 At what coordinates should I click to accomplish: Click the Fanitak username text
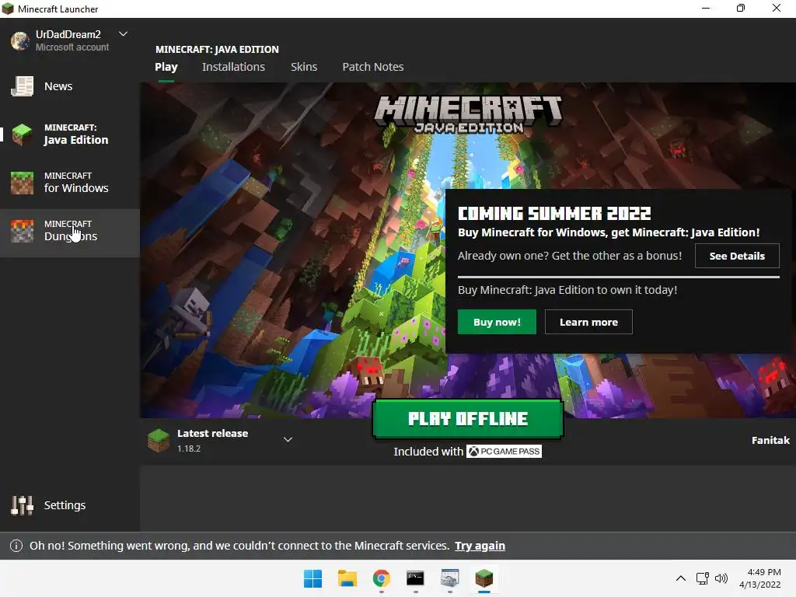click(x=770, y=440)
